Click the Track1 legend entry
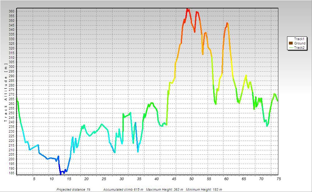The image size is (312, 192). (299, 39)
